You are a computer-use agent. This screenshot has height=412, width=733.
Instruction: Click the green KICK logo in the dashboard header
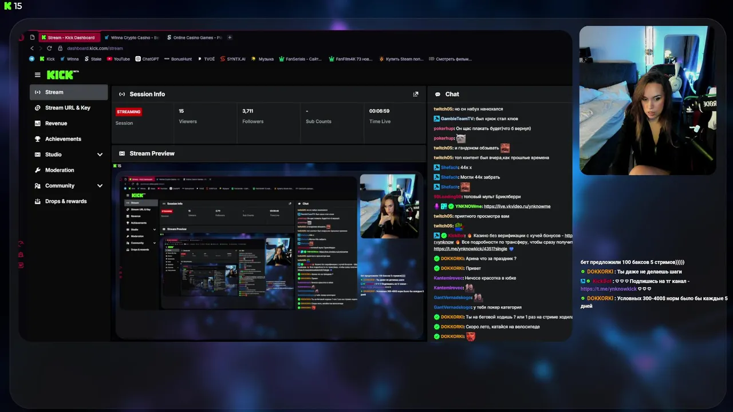(62, 75)
